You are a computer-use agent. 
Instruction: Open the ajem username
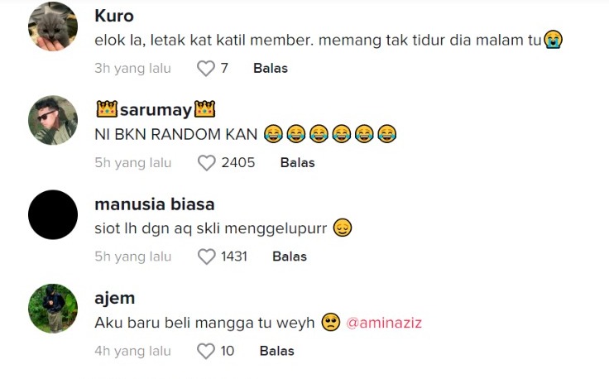click(x=115, y=298)
